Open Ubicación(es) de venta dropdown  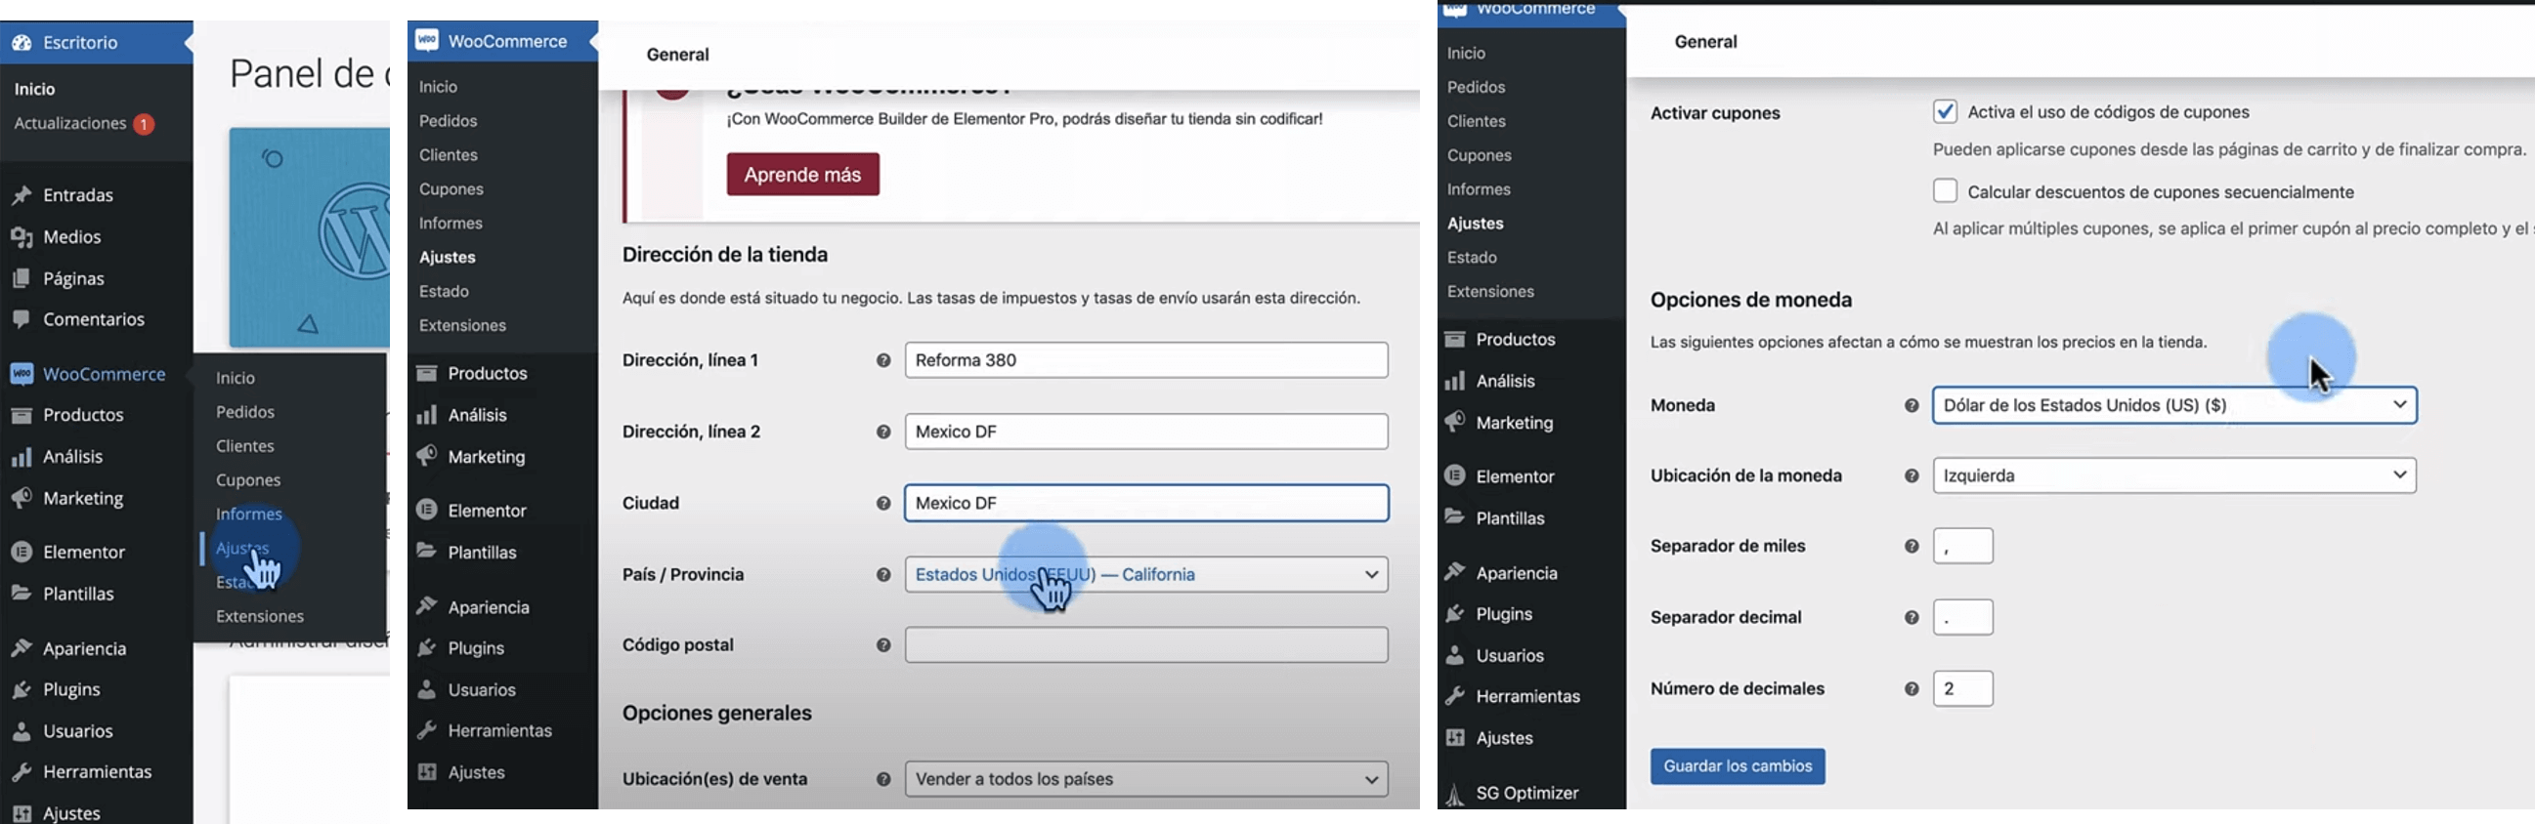tap(1146, 779)
